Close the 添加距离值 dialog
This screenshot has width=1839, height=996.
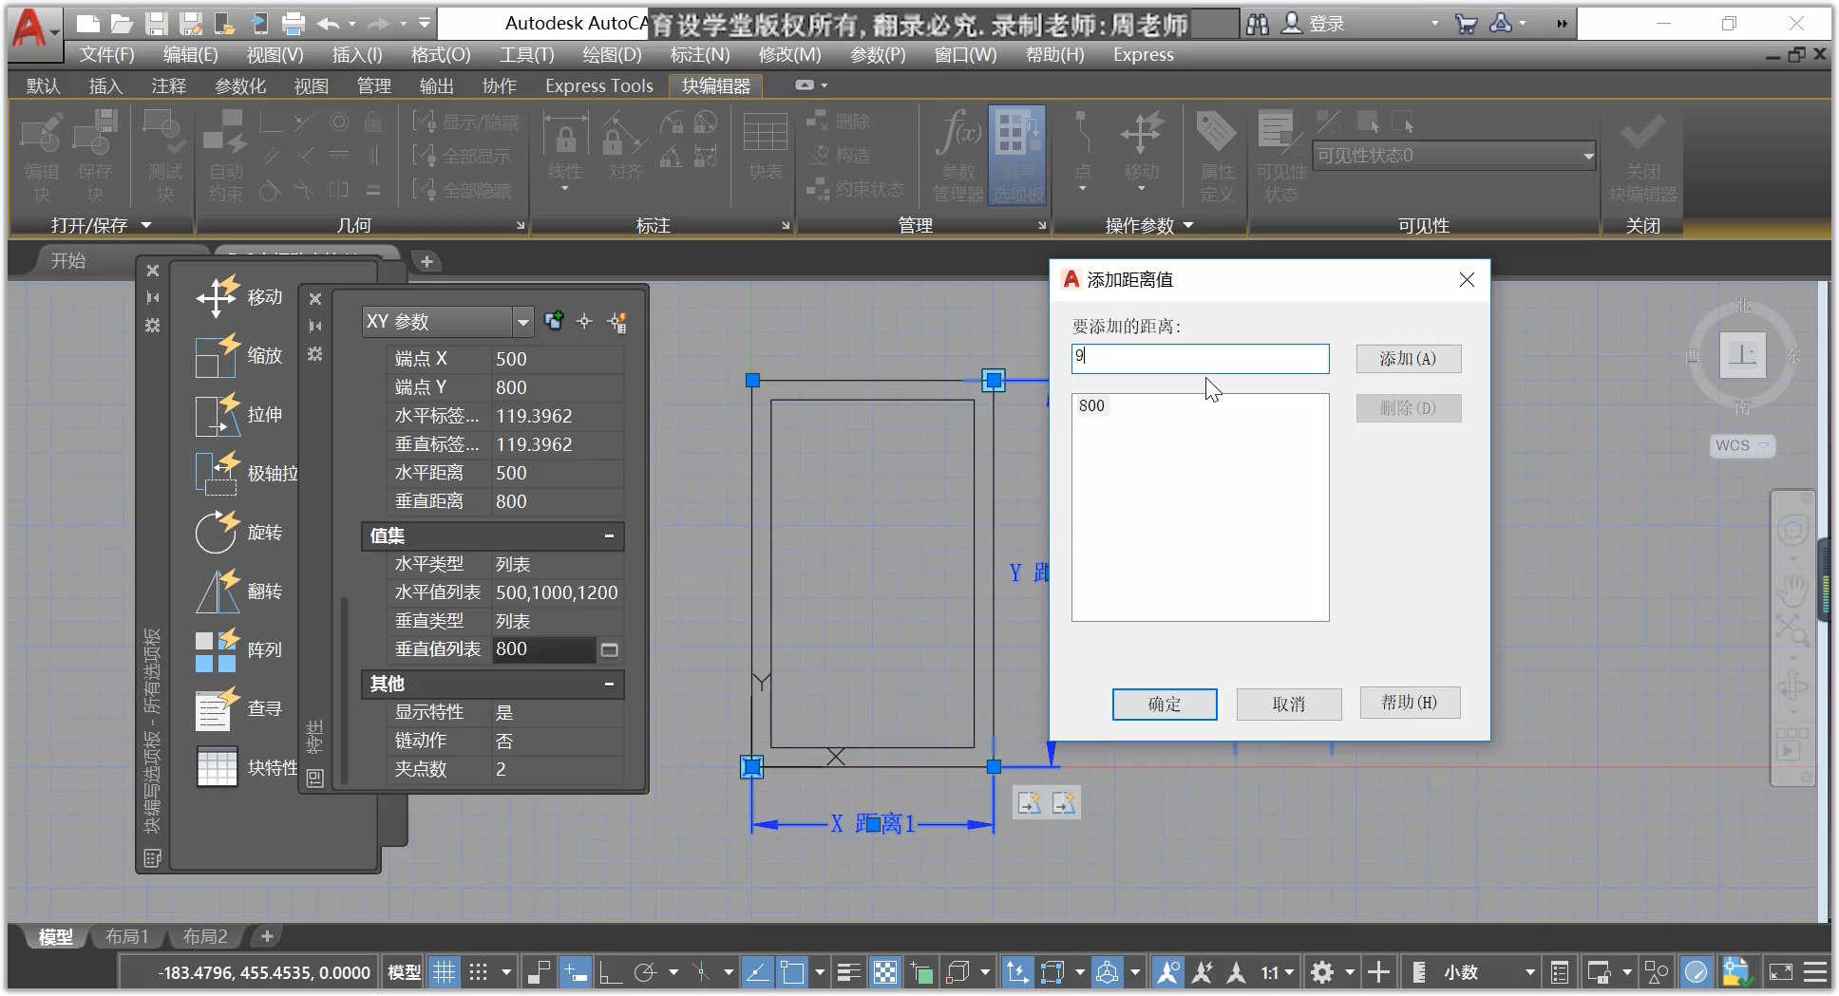coord(1468,279)
